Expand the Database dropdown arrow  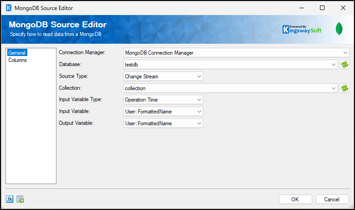click(334, 65)
